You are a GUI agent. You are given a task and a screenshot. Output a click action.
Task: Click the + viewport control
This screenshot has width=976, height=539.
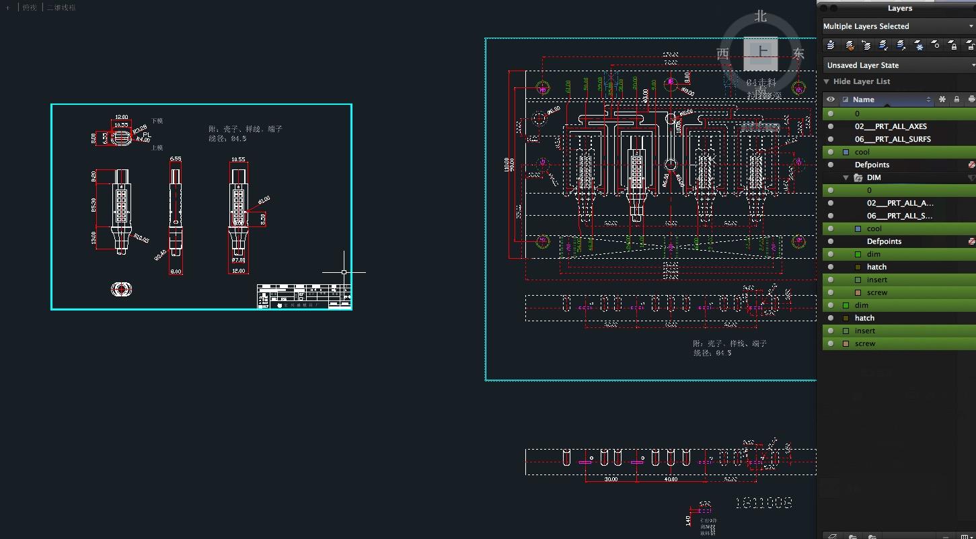[8, 7]
